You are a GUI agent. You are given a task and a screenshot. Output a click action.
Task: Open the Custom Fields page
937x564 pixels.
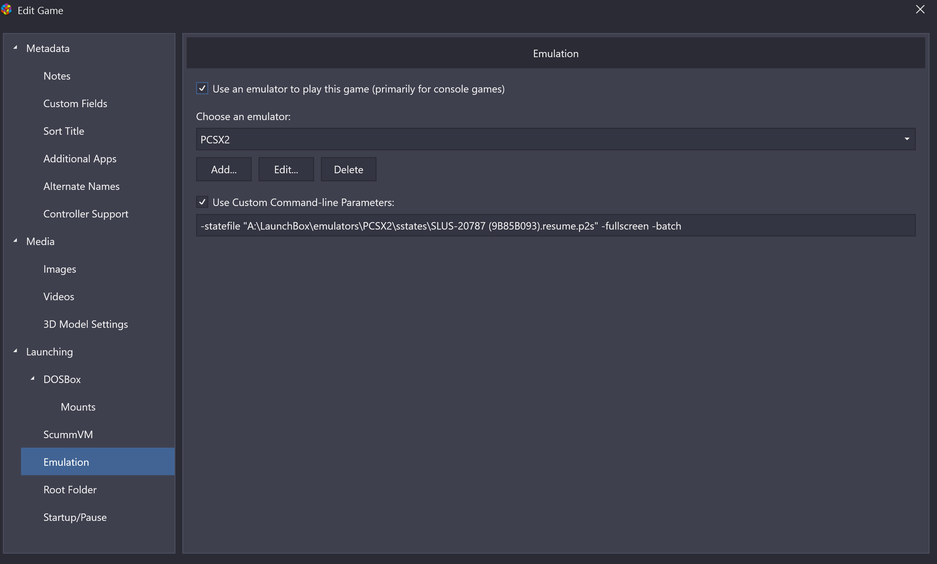pyautogui.click(x=75, y=104)
